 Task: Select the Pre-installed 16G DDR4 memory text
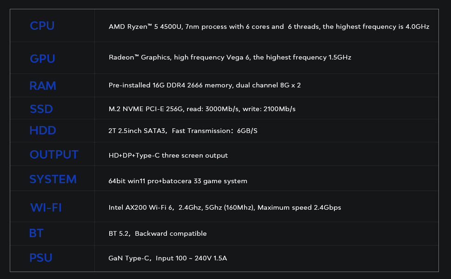[205, 86]
